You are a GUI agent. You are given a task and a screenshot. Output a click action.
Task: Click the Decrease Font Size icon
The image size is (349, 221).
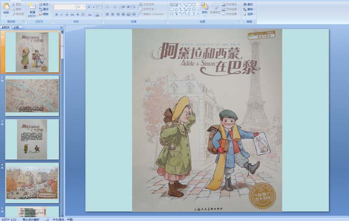click(94, 7)
